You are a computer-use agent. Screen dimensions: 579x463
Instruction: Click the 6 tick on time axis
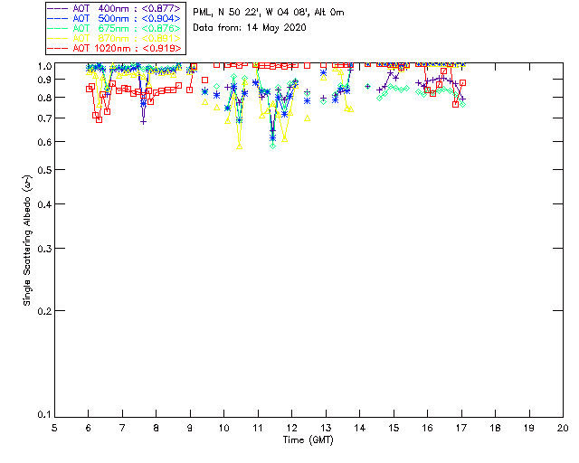click(88, 428)
